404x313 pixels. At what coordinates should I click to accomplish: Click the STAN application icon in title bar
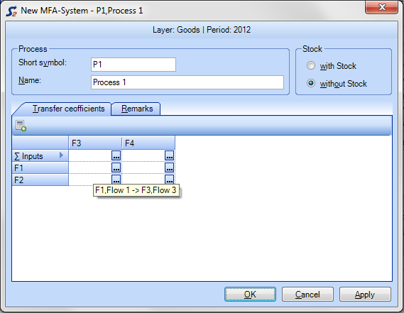pyautogui.click(x=11, y=11)
